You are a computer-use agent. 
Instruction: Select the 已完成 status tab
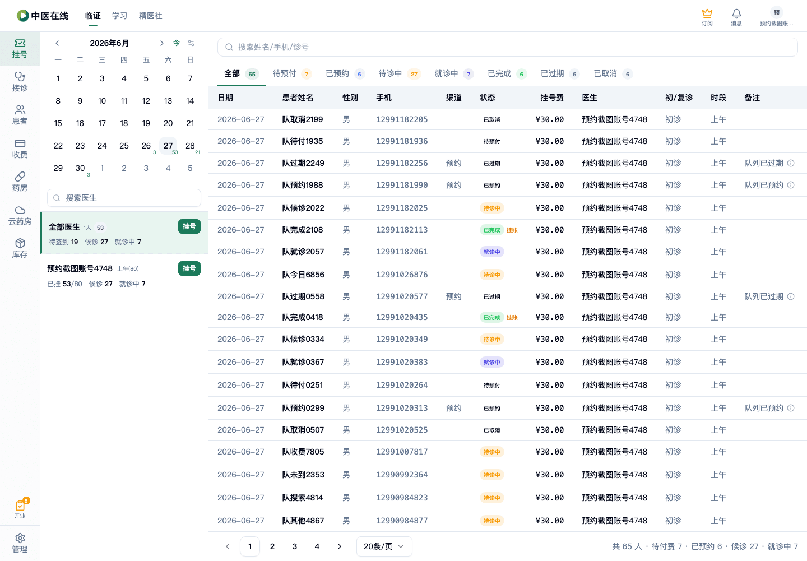pyautogui.click(x=507, y=74)
